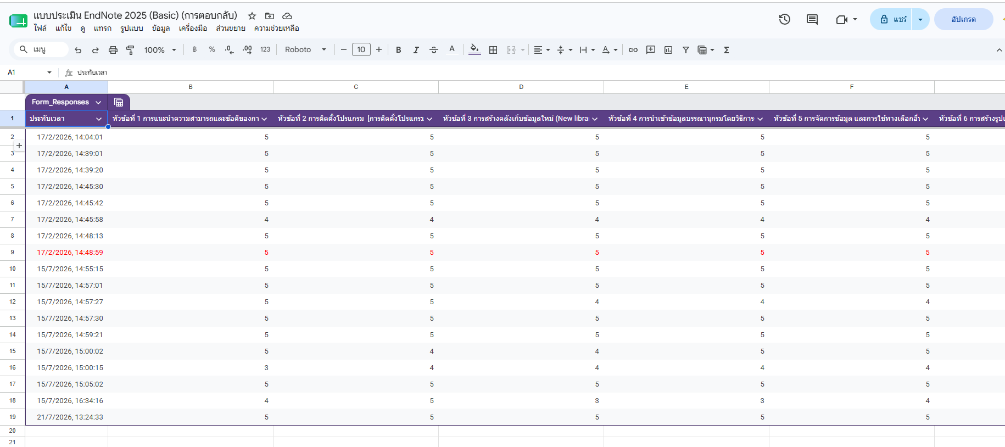Move the document to a folder

270,16
